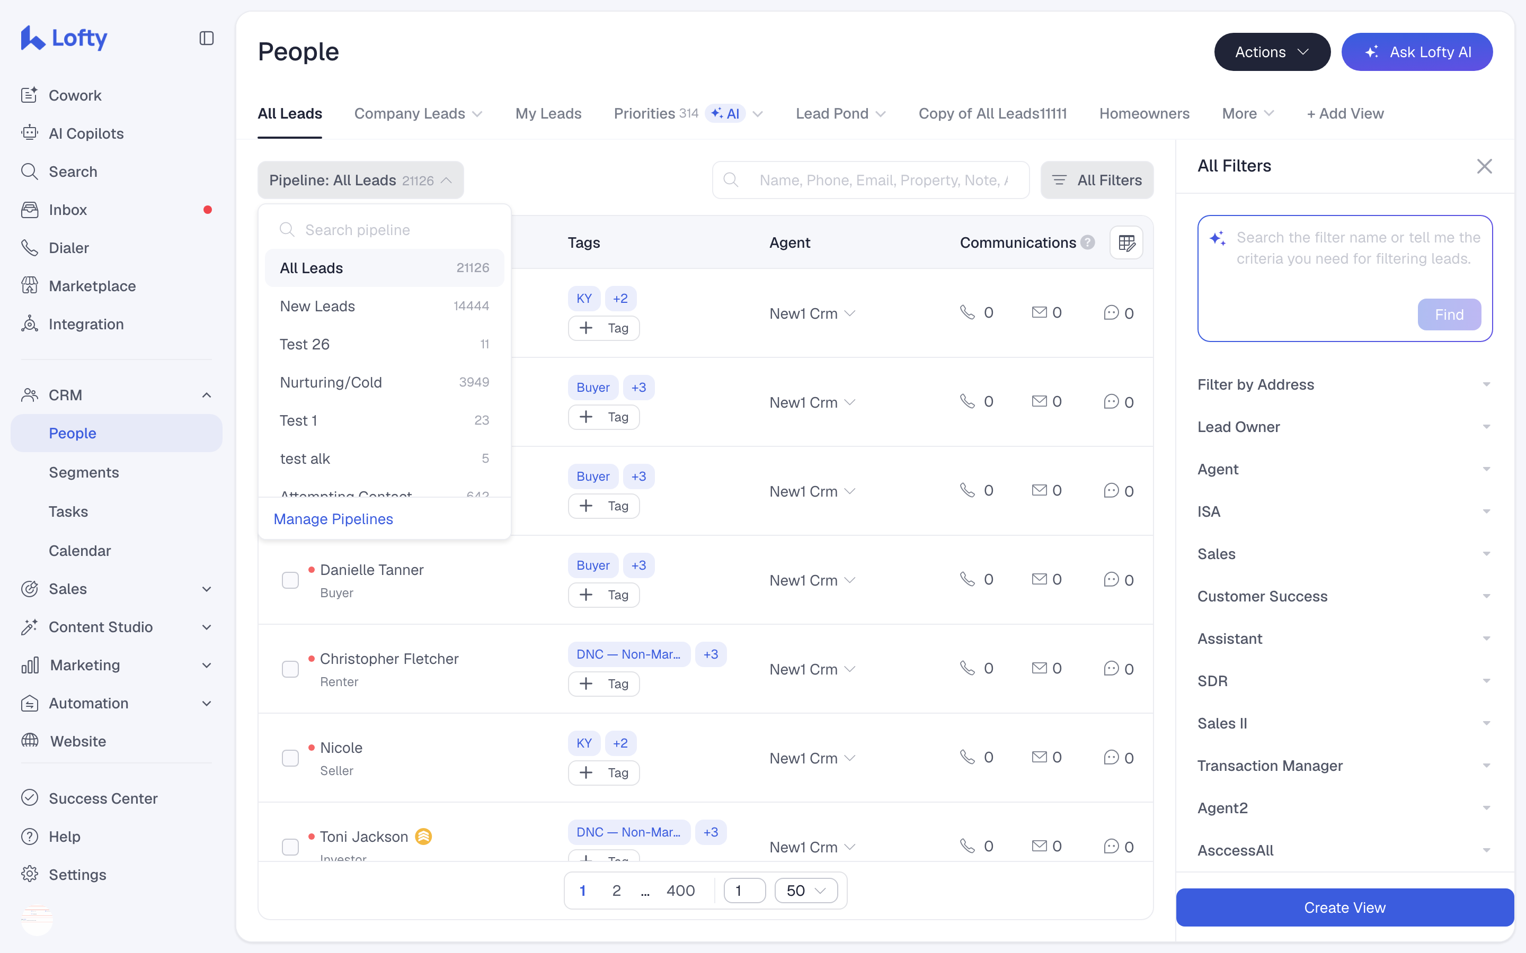The image size is (1526, 953).
Task: Click the AI Copilots robot icon
Action: 30,133
